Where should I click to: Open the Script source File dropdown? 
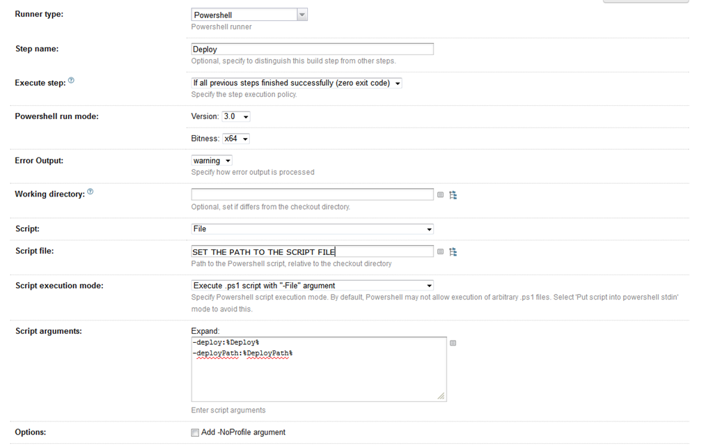tap(312, 229)
